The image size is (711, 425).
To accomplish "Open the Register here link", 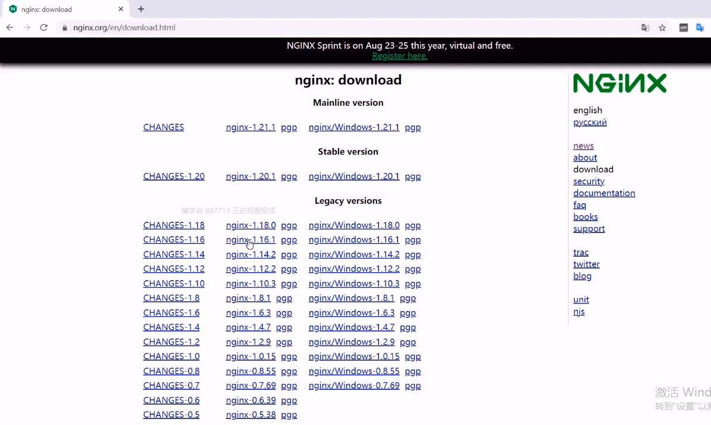I will pyautogui.click(x=399, y=56).
